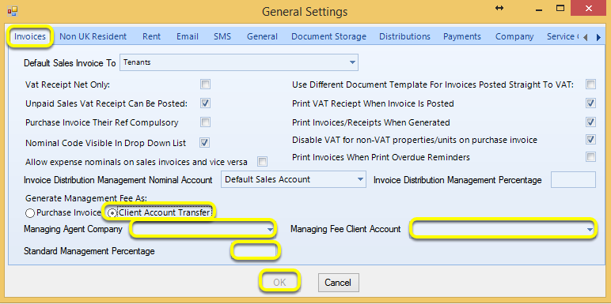
Task: Open the Invoices tab
Action: coord(30,36)
